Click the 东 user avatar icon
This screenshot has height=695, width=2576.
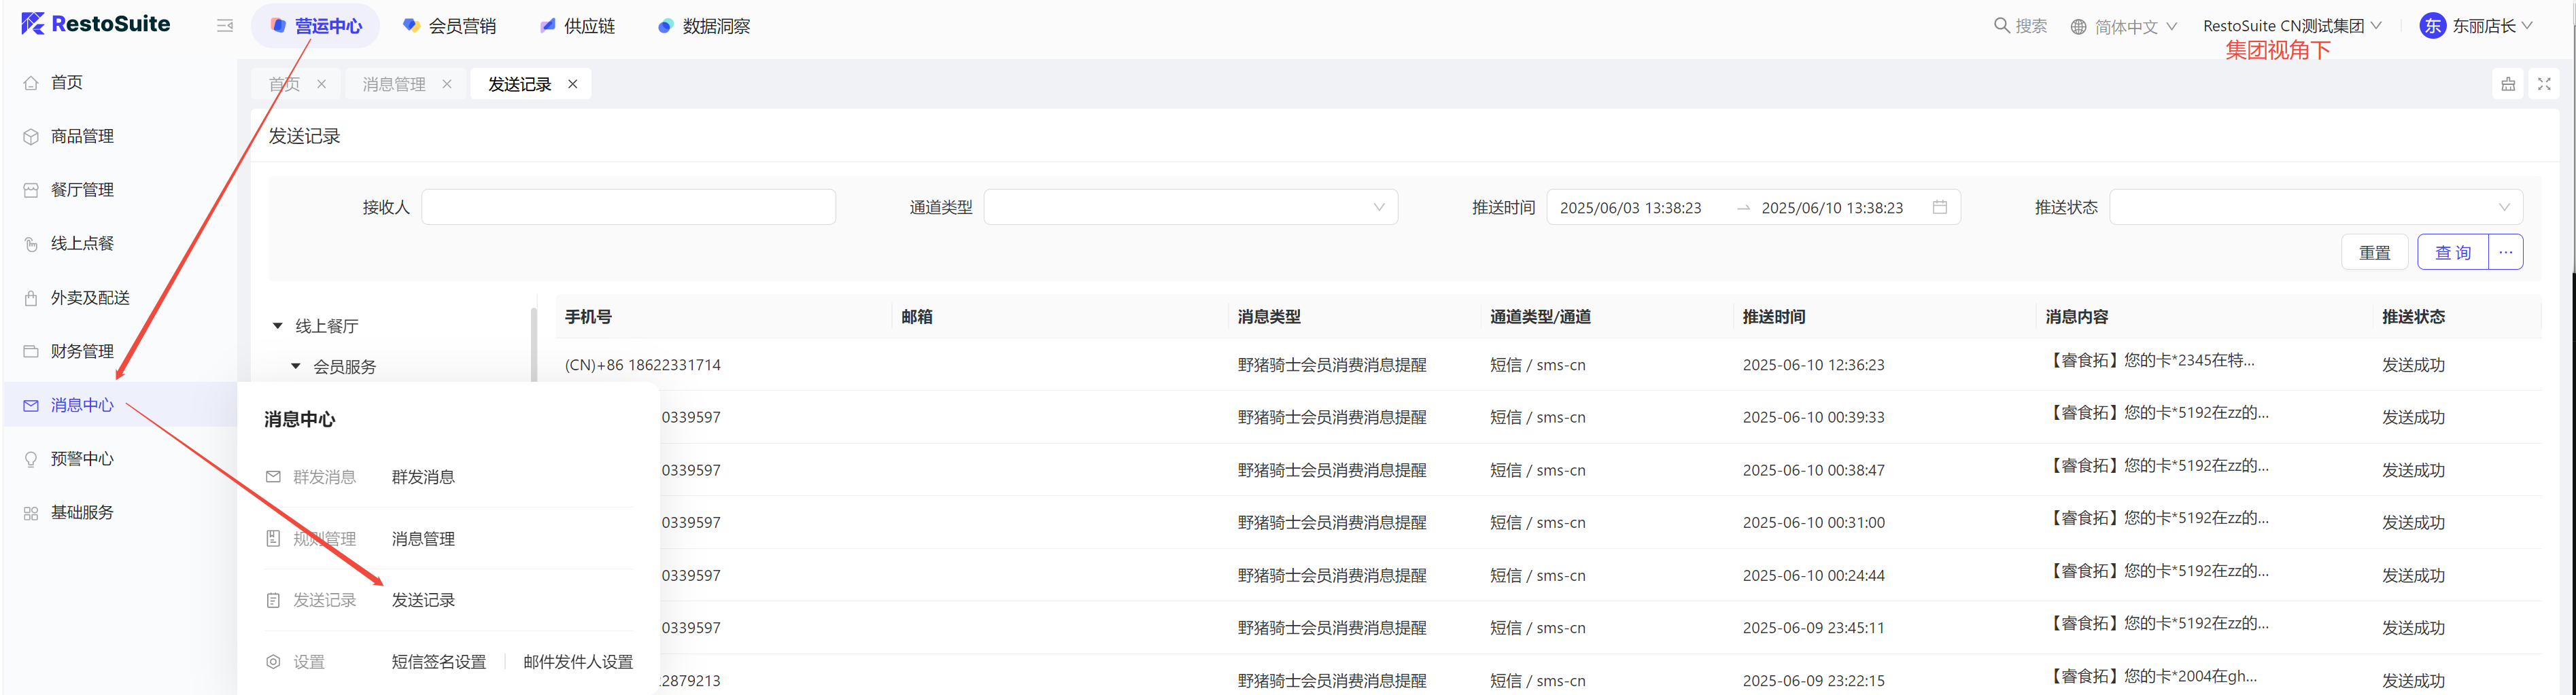click(2432, 26)
